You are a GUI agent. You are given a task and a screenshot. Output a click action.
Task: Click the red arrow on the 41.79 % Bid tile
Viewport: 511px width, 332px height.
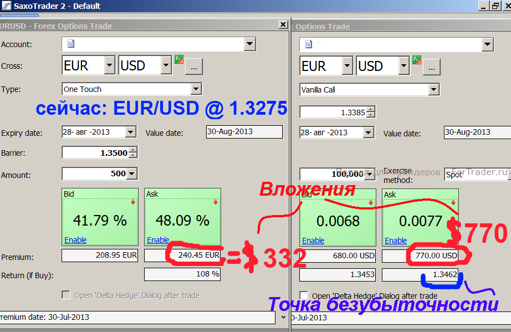[x=133, y=202]
